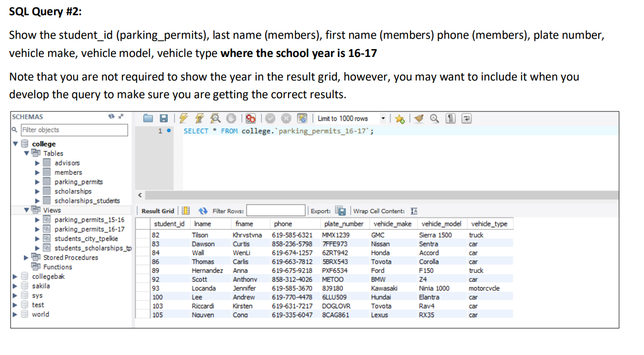This screenshot has width=644, height=355.
Task: Place cursor in the SELECT query line
Action: (x=278, y=131)
